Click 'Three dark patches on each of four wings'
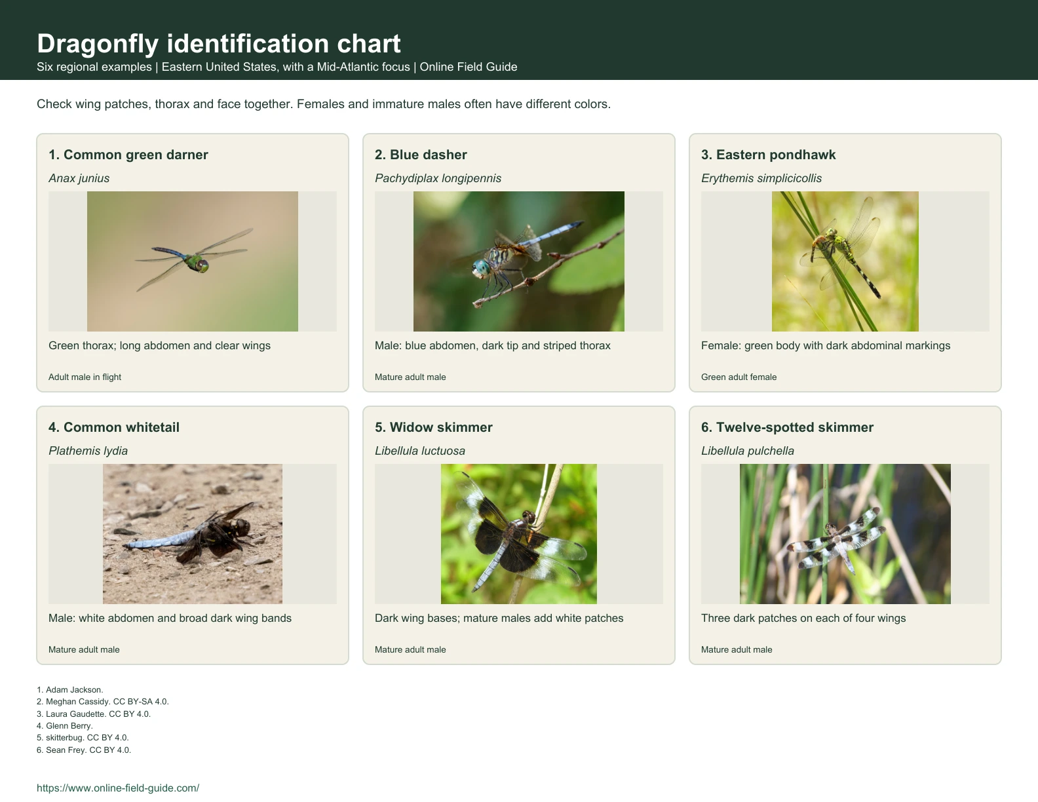Screen dimensions: 1038x802 (803, 618)
